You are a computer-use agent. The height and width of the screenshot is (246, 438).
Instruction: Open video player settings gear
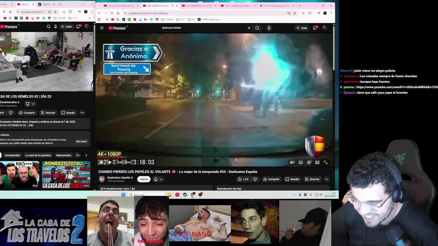[309, 163]
